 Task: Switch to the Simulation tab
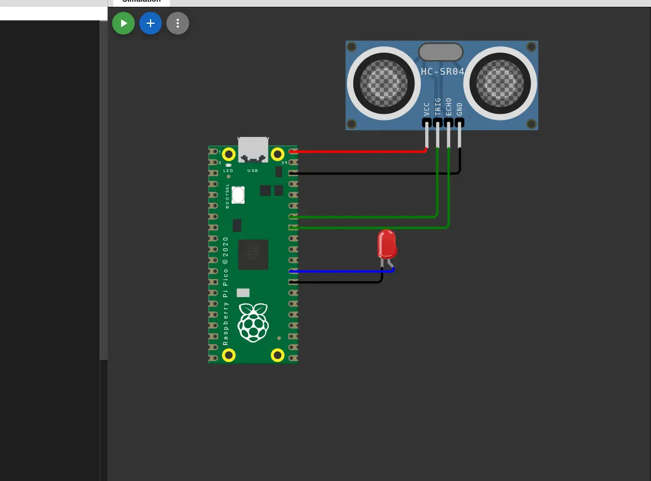pos(140,2)
